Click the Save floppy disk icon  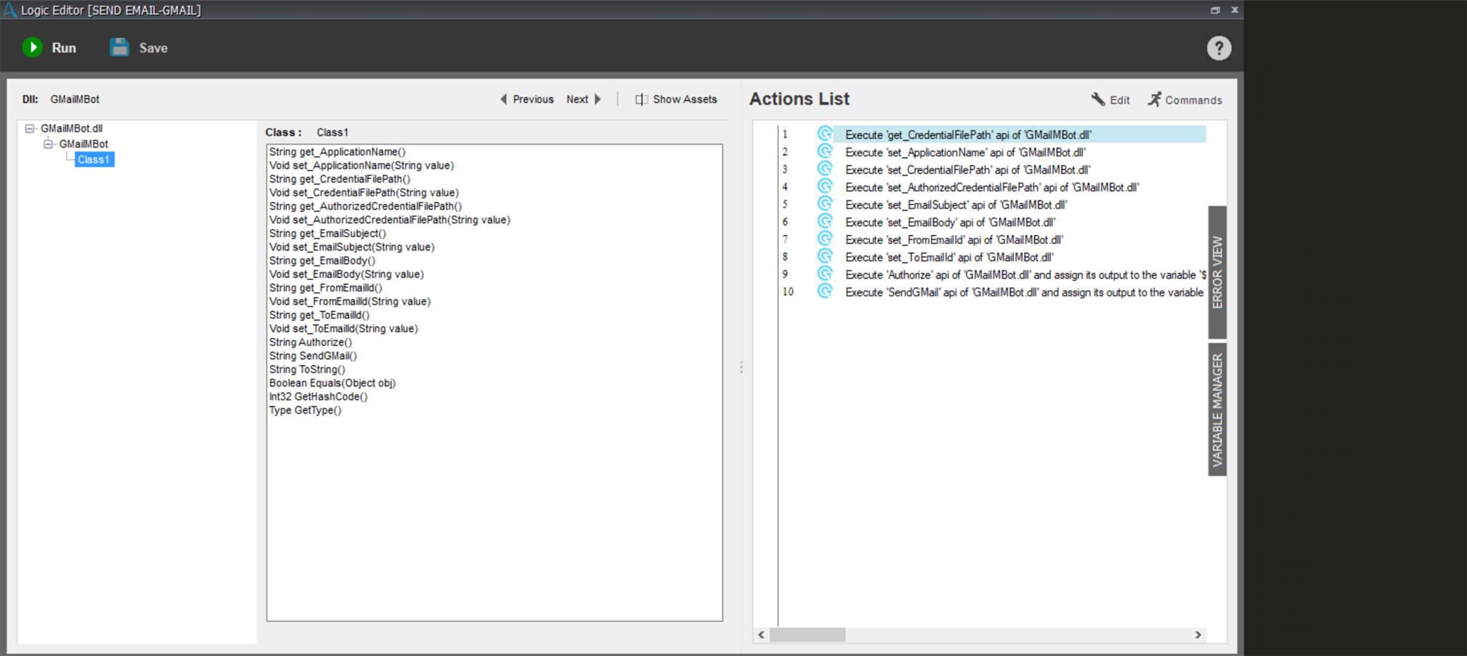[120, 48]
